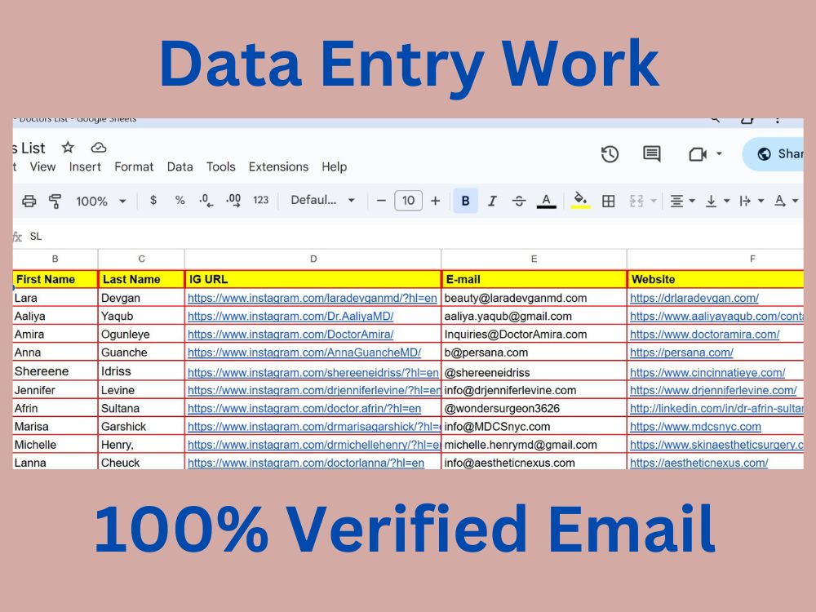The image size is (816, 612).
Task: Expand the merge cells options arrow
Action: [x=654, y=201]
